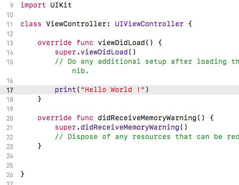The image size is (239, 185).
Task: Click empty line 24 in editor
Action: coord(126,156)
